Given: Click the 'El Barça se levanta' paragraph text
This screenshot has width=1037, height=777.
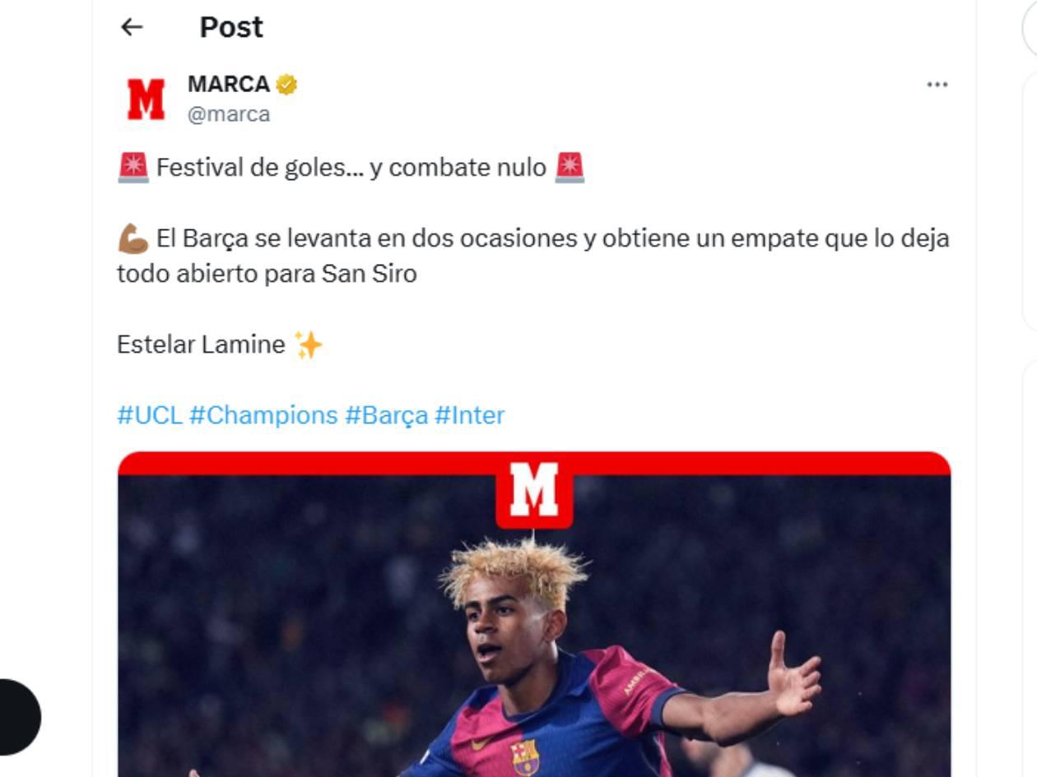Looking at the screenshot, I should pyautogui.click(x=533, y=256).
